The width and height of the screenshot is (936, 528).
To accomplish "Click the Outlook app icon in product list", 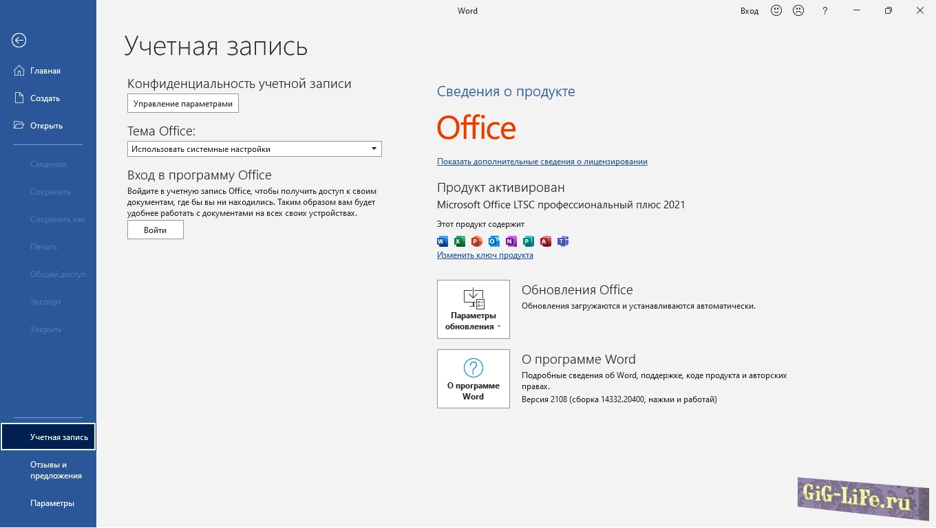I will (x=493, y=241).
